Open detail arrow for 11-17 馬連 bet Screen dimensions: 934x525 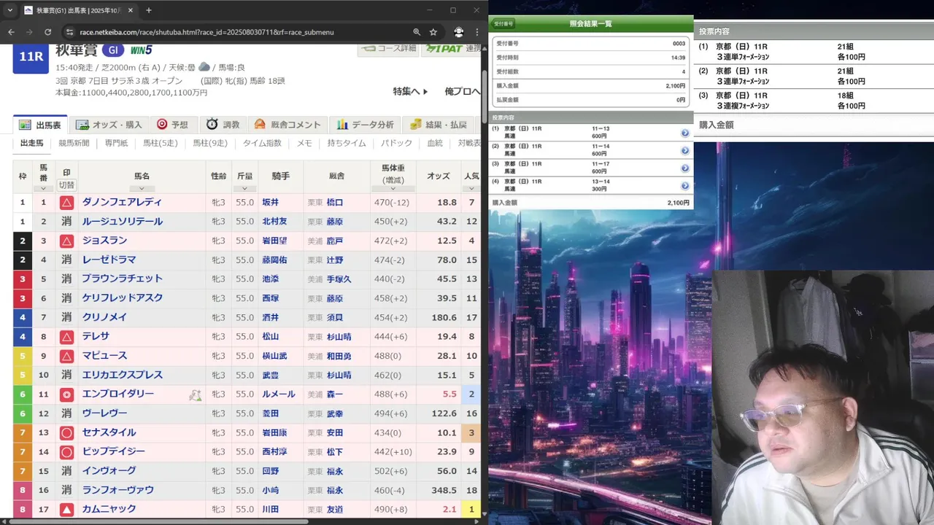coord(685,168)
